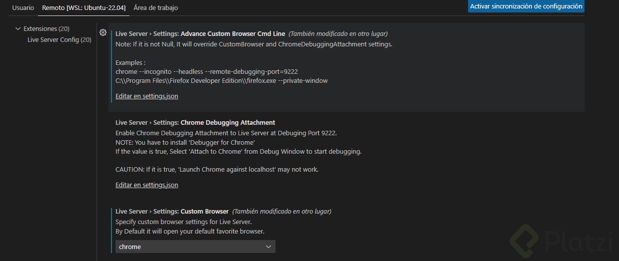The width and height of the screenshot is (619, 261).
Task: Open Live Server Config (20) section
Action: point(59,40)
